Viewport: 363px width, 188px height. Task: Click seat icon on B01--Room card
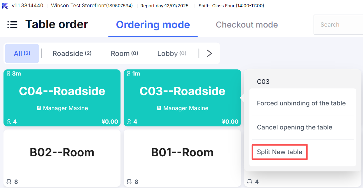point(129,182)
